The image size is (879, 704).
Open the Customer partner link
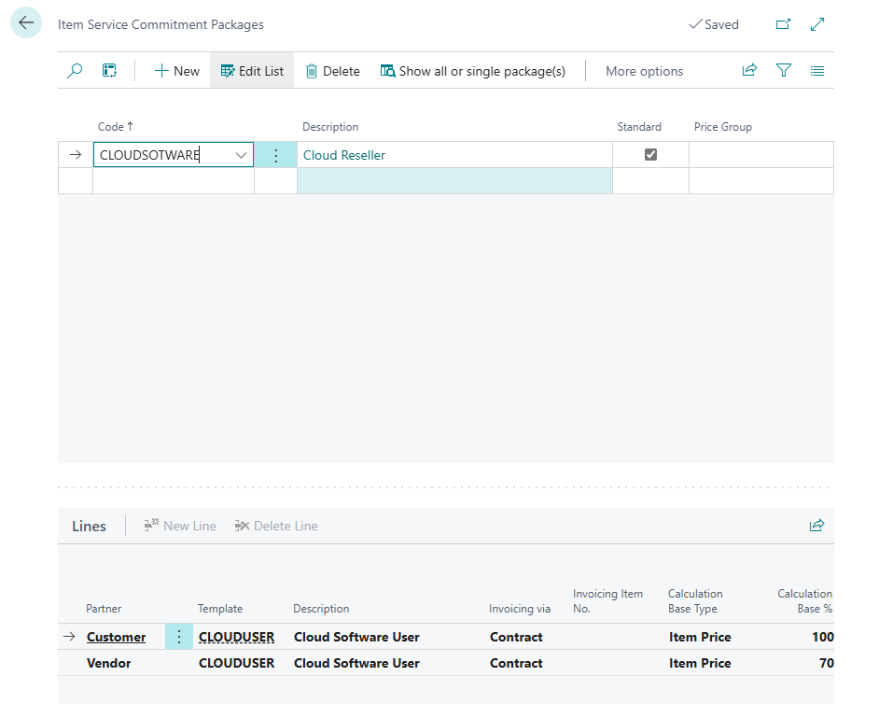click(116, 637)
